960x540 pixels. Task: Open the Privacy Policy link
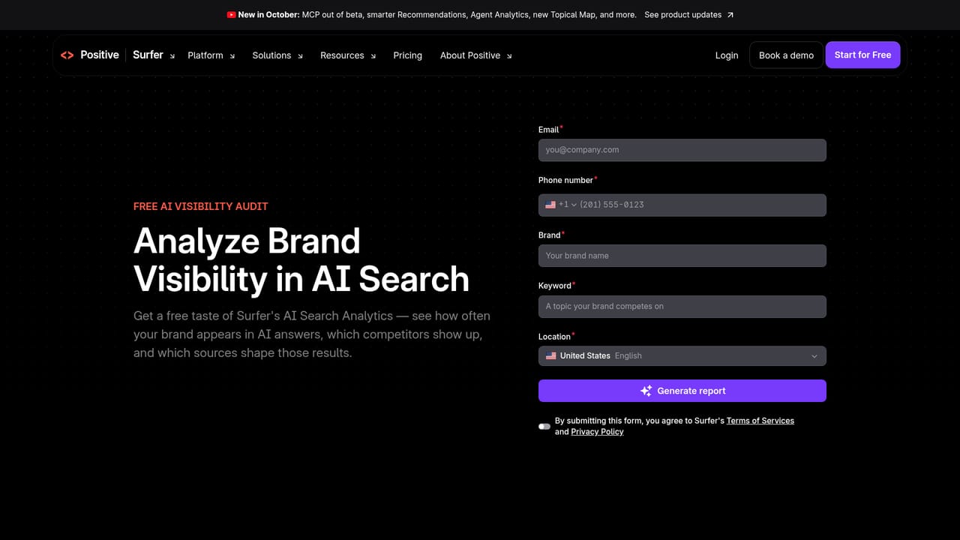tap(597, 432)
